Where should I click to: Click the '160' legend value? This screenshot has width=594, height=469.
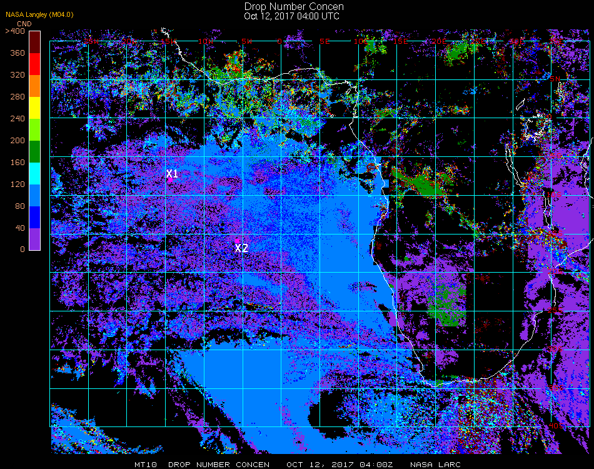[18, 163]
